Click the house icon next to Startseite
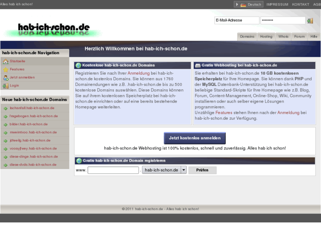321x241 pixels. (x=6, y=61)
